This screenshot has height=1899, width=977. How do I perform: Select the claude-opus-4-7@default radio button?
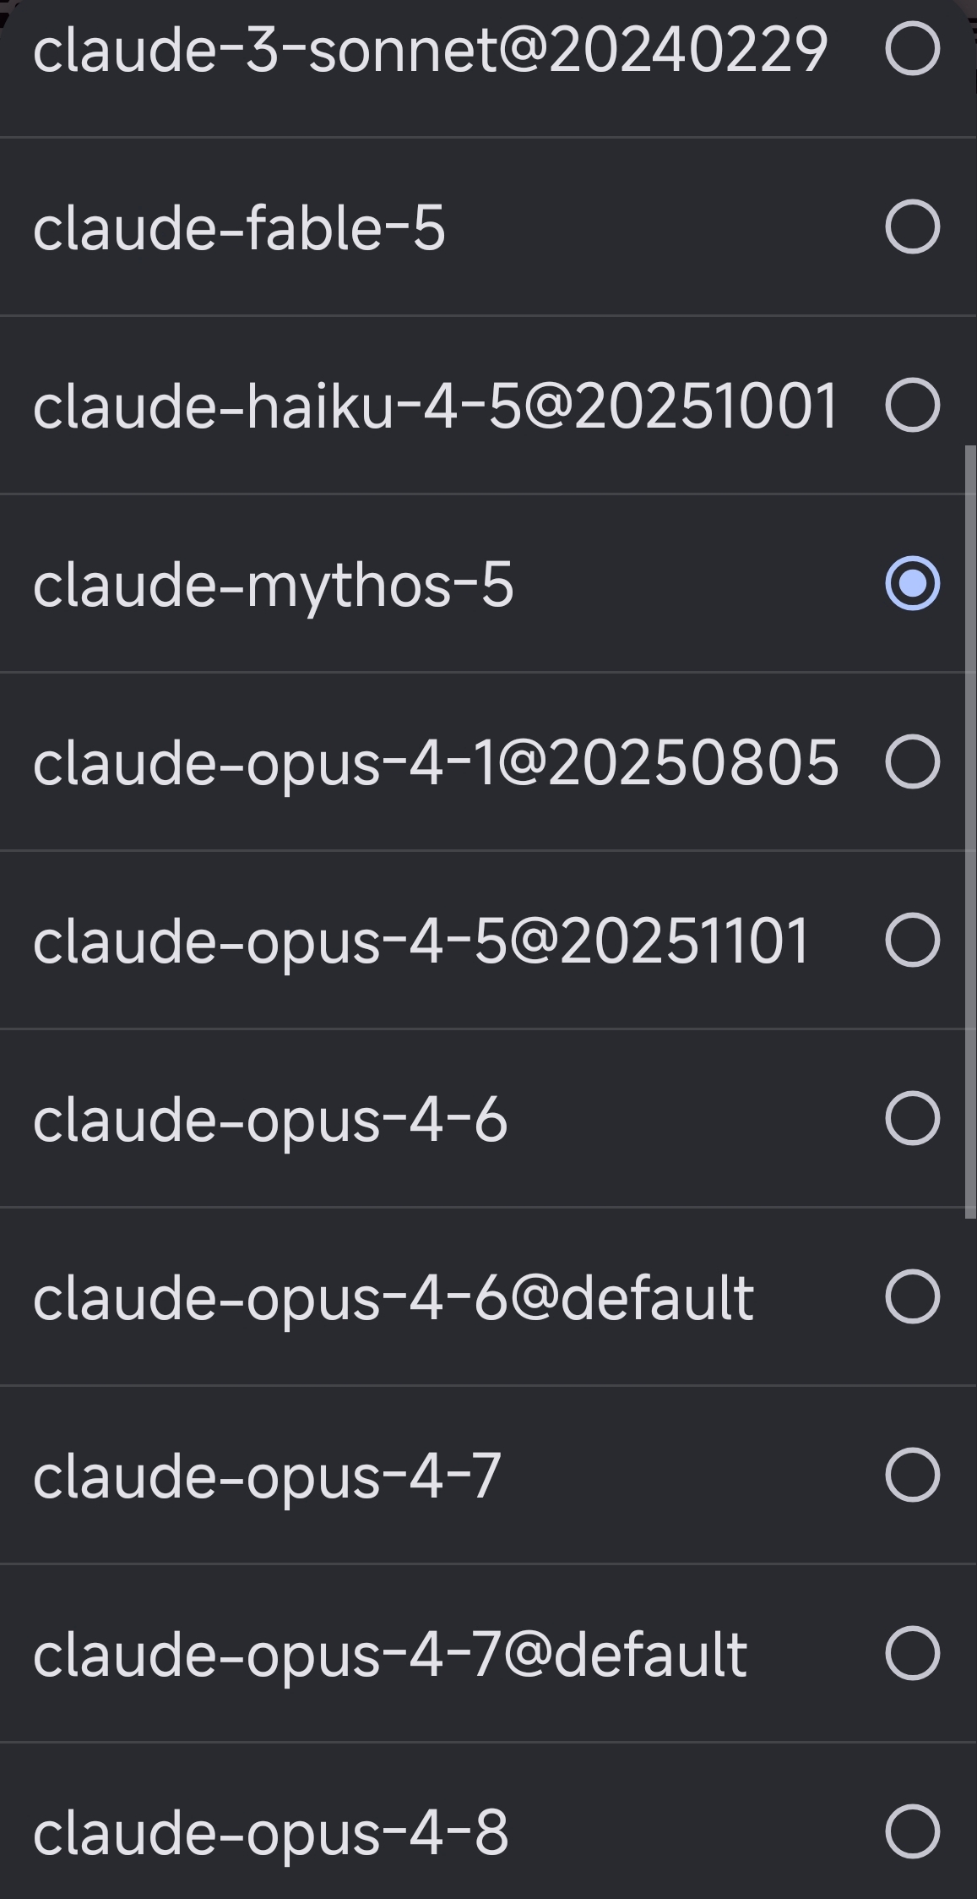pyautogui.click(x=912, y=1653)
